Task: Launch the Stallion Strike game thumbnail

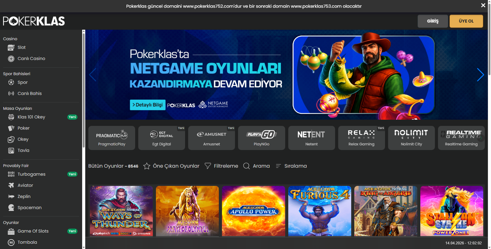Action: pos(452,211)
